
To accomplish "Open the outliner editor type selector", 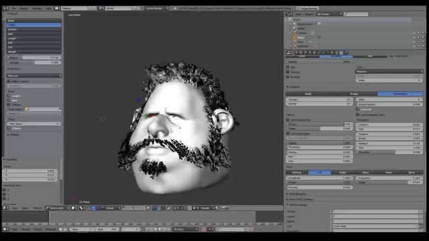I will 289,14.
